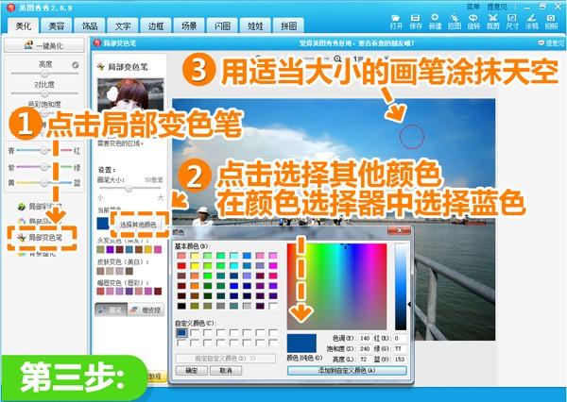Select the 涂鸦 doodle toolbar icon

click(531, 22)
